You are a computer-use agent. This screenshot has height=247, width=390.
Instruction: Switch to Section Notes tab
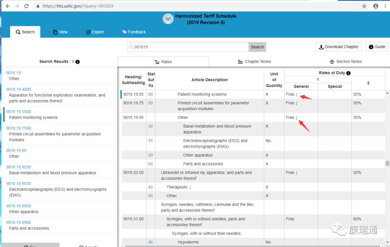point(346,62)
